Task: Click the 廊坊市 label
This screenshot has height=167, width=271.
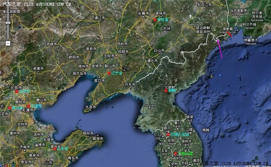Action: (x=21, y=102)
